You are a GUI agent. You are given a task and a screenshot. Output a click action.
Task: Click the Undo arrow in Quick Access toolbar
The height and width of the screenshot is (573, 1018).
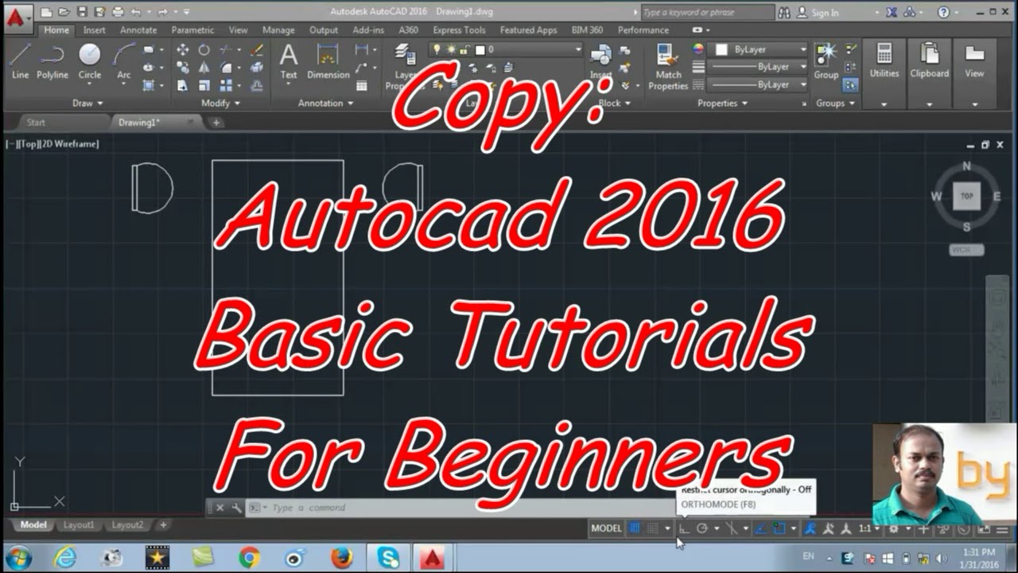tap(135, 12)
